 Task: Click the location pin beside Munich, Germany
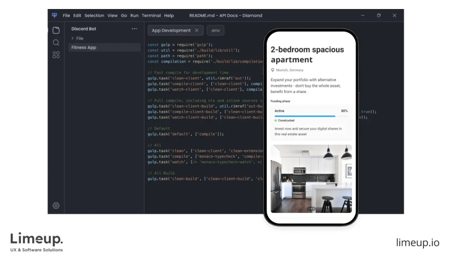tap(272, 70)
